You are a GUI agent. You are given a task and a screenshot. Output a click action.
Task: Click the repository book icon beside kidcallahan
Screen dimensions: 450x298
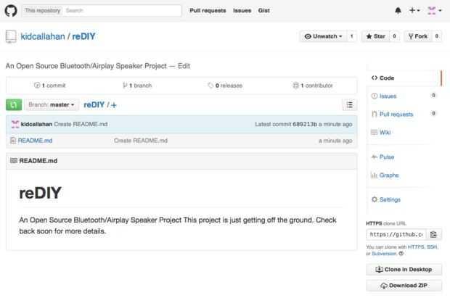click(x=11, y=37)
